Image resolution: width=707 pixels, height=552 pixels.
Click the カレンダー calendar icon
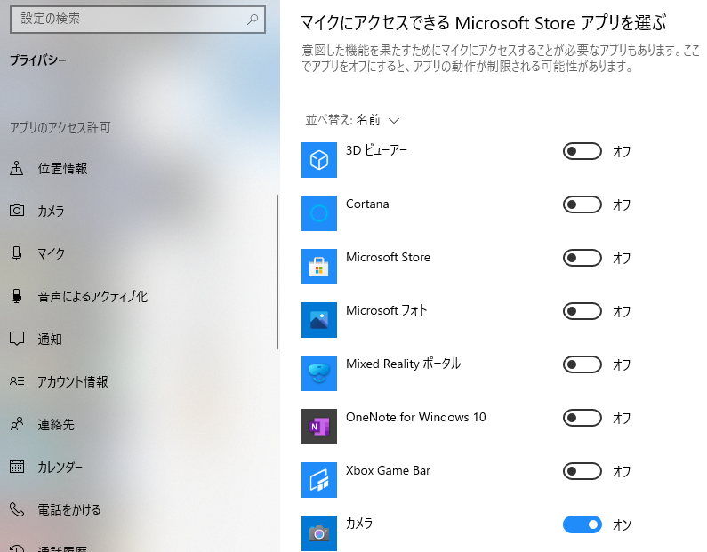(x=17, y=467)
